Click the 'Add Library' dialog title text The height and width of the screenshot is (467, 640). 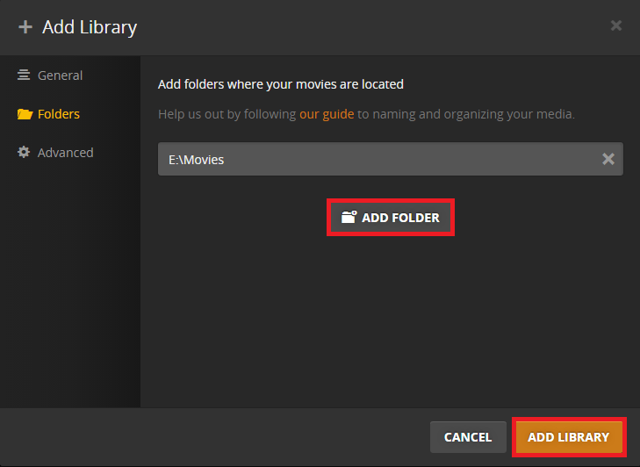coord(90,27)
